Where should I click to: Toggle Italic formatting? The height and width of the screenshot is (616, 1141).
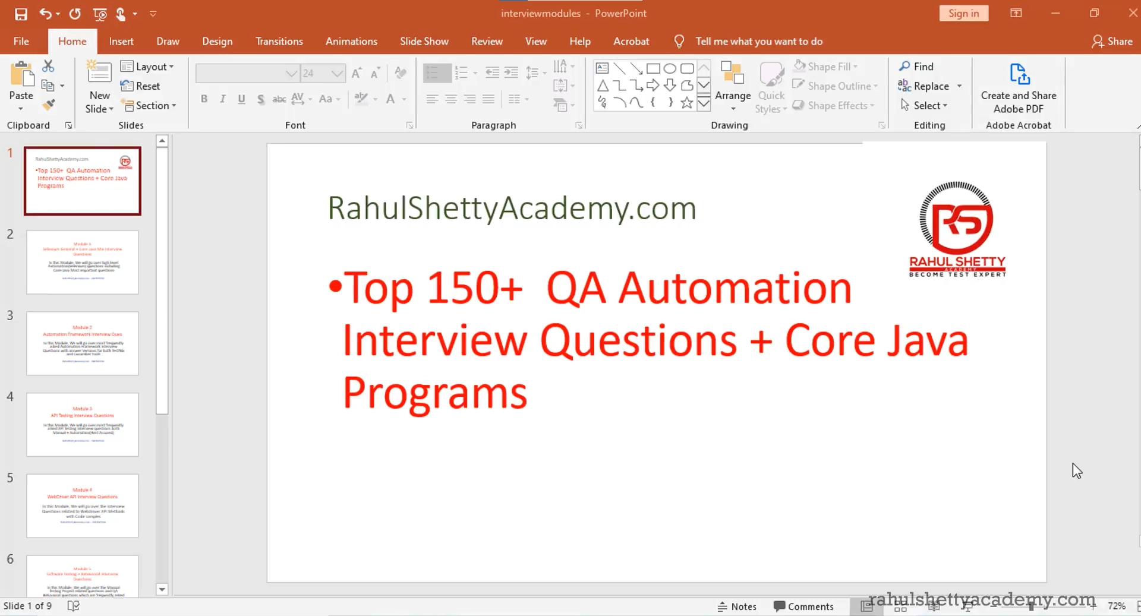point(222,99)
